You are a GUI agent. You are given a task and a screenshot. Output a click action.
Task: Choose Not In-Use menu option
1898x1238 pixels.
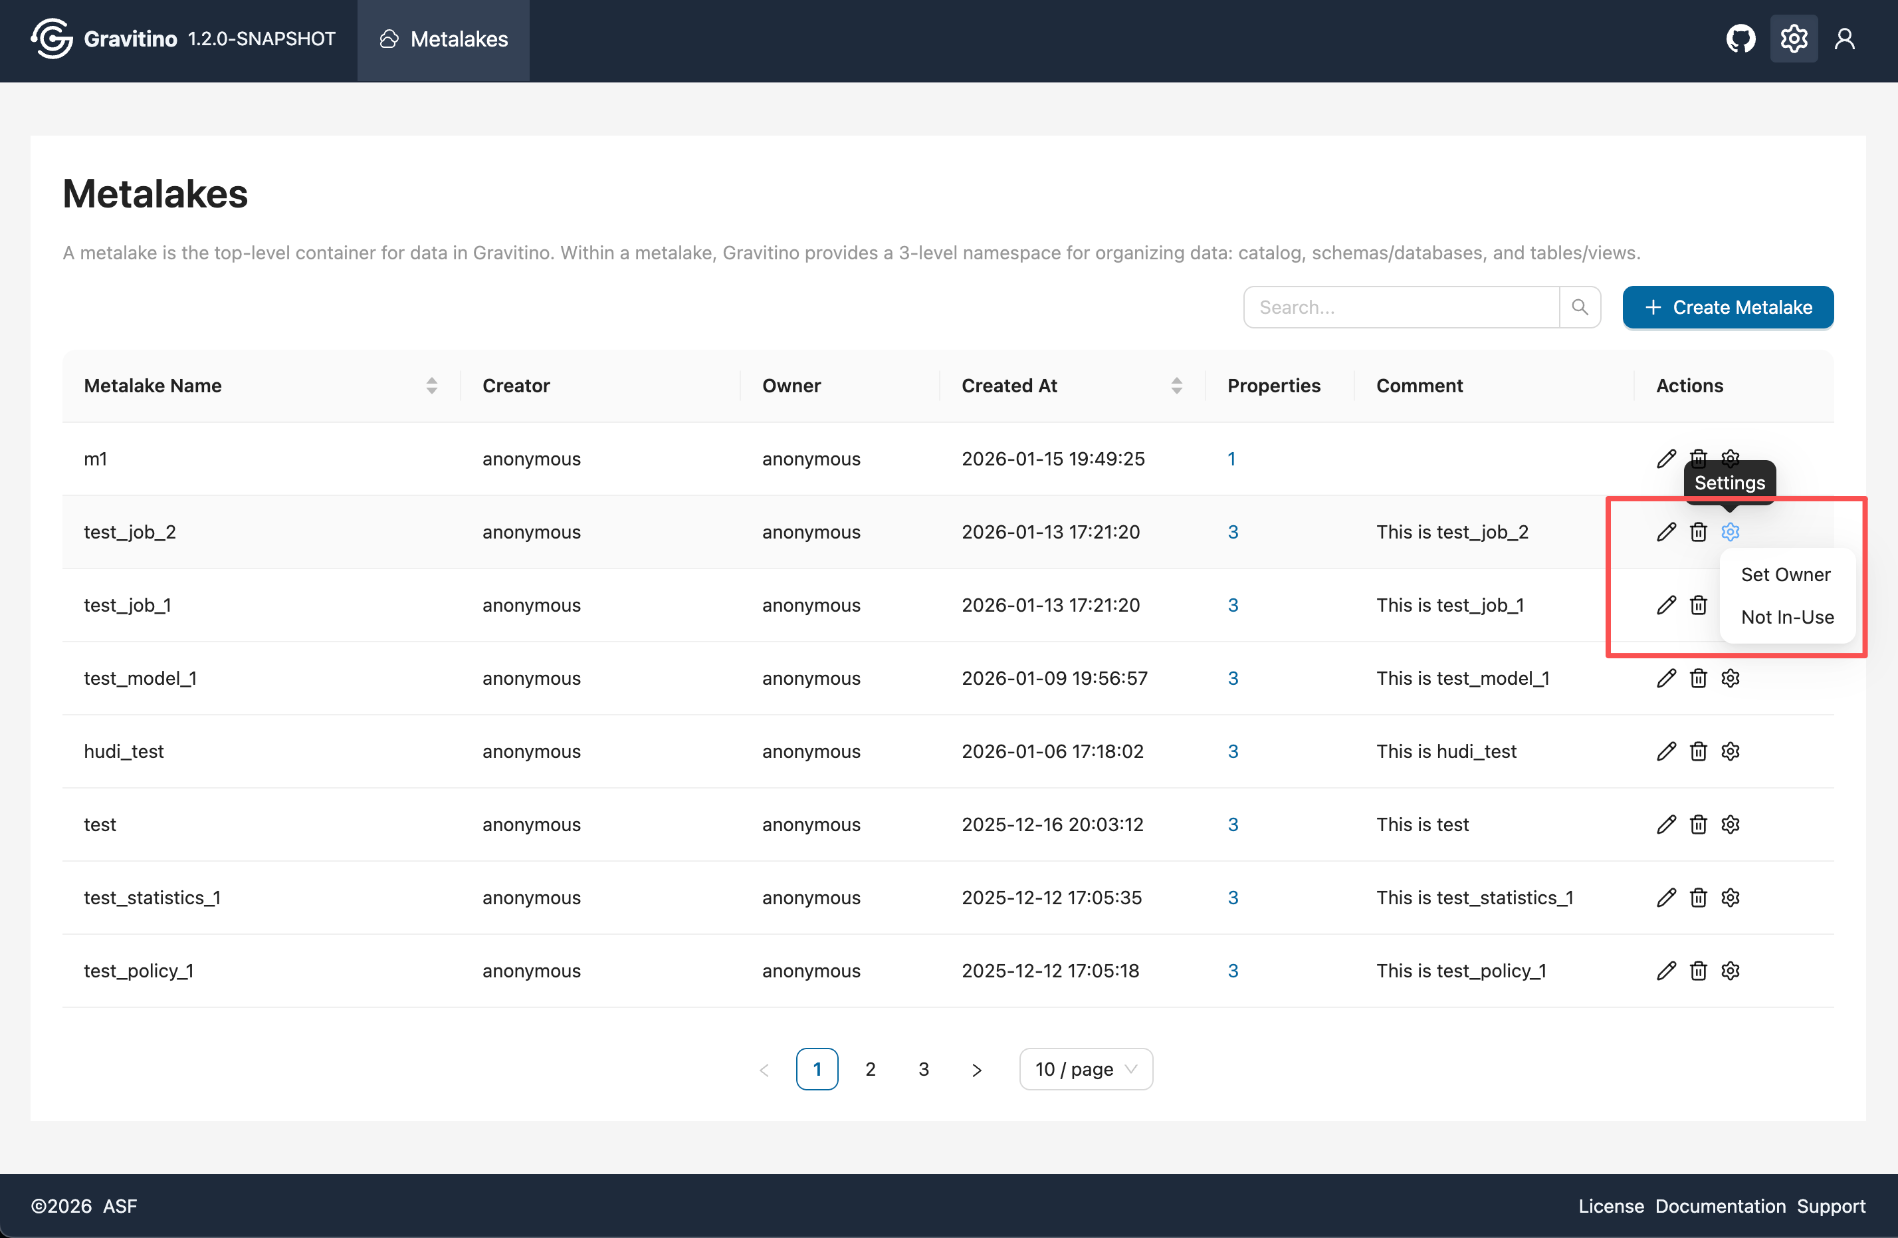(x=1786, y=616)
